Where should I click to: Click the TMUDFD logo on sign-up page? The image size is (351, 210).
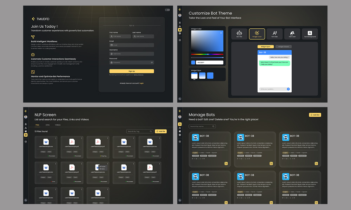click(x=33, y=19)
